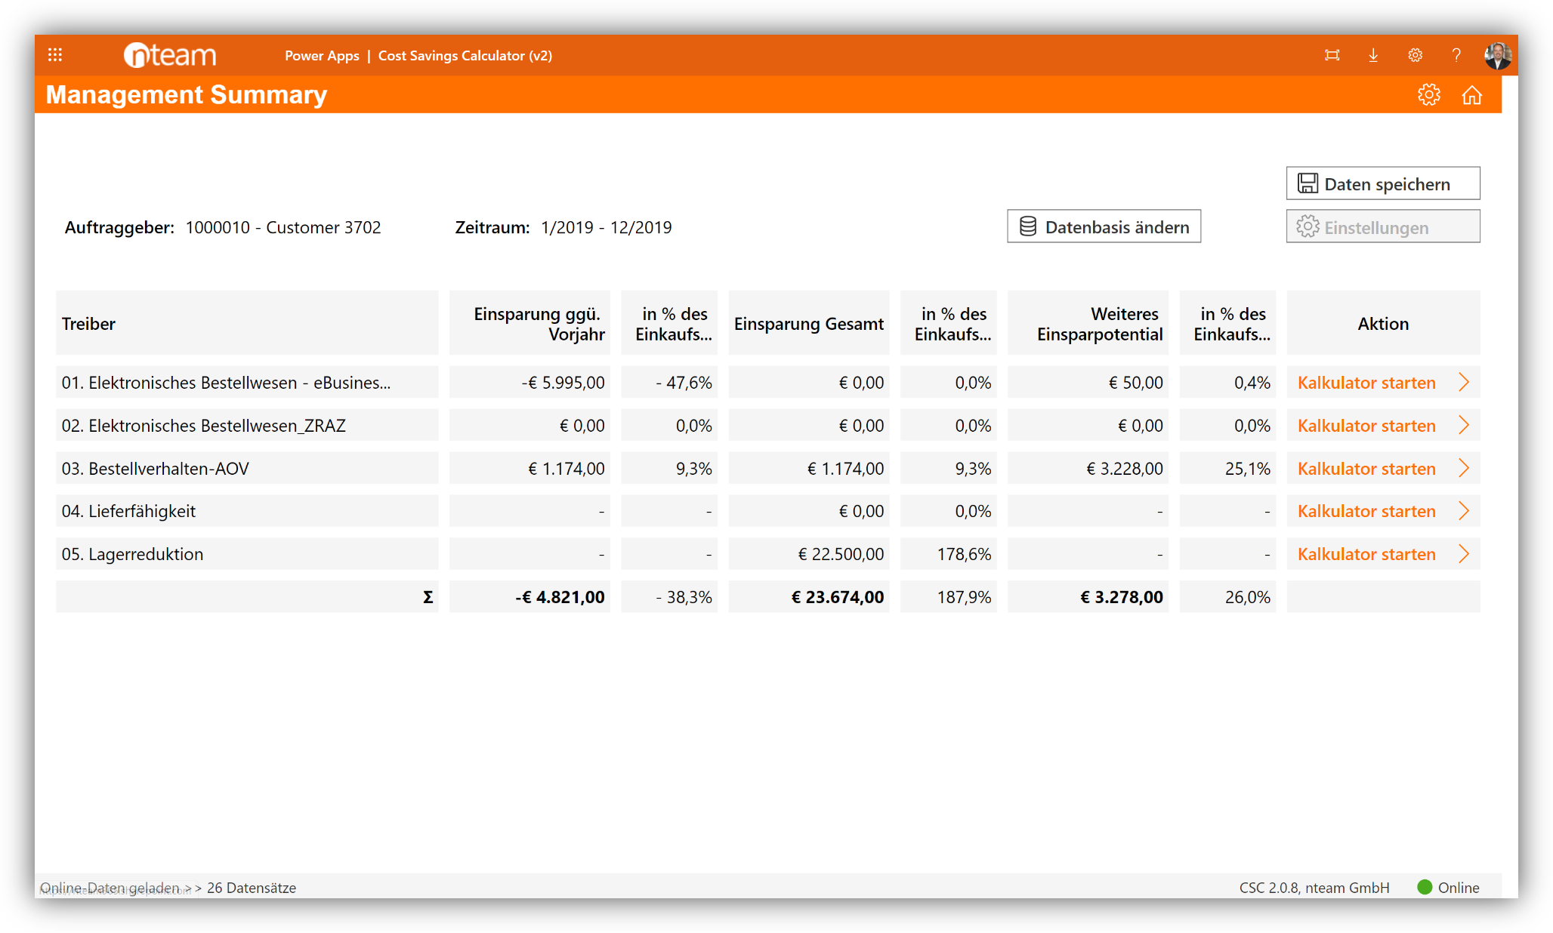The height and width of the screenshot is (933, 1553).
Task: Click the Daten speichern button
Action: pyautogui.click(x=1383, y=183)
